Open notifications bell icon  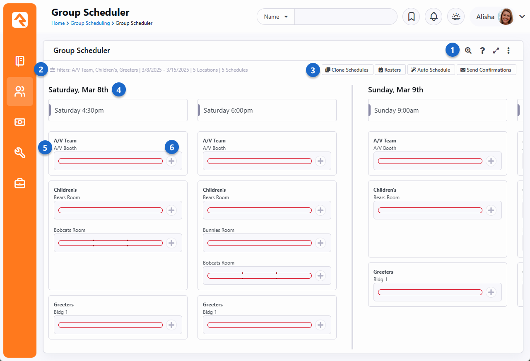[x=434, y=17]
